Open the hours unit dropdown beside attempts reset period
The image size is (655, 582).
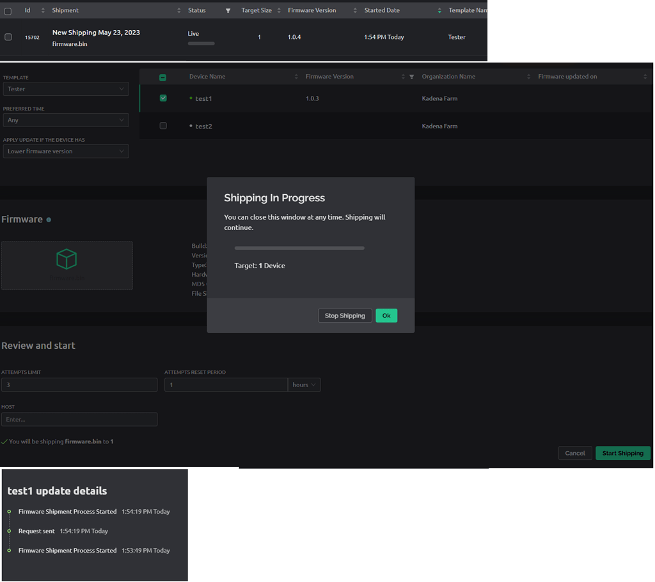click(304, 384)
